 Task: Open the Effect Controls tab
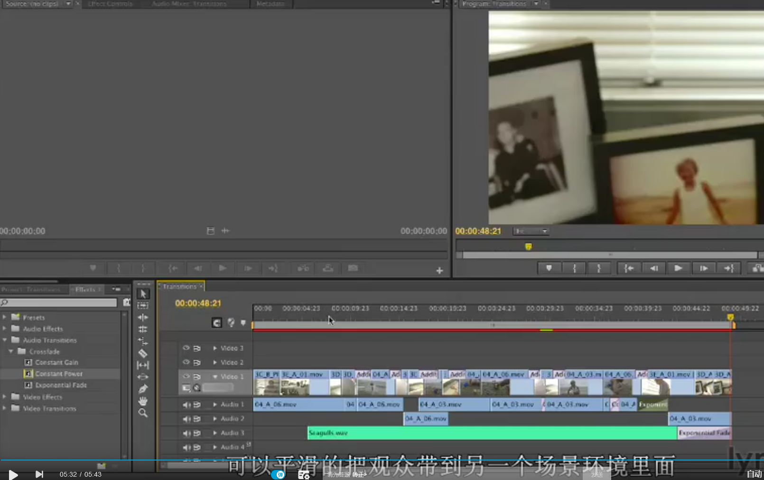pos(110,4)
